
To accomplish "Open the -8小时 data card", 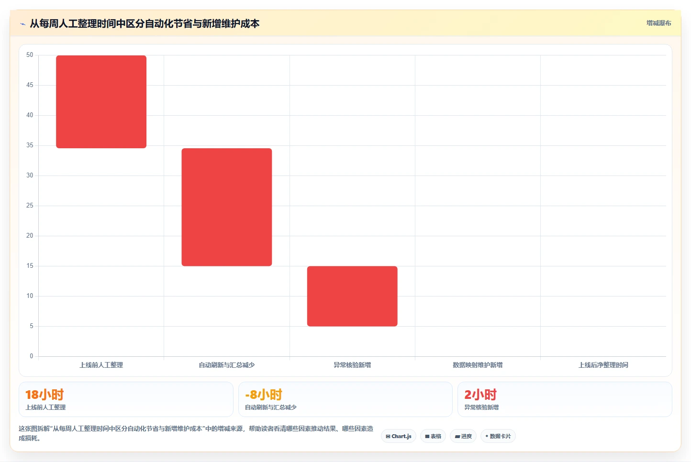I will tap(345, 399).
